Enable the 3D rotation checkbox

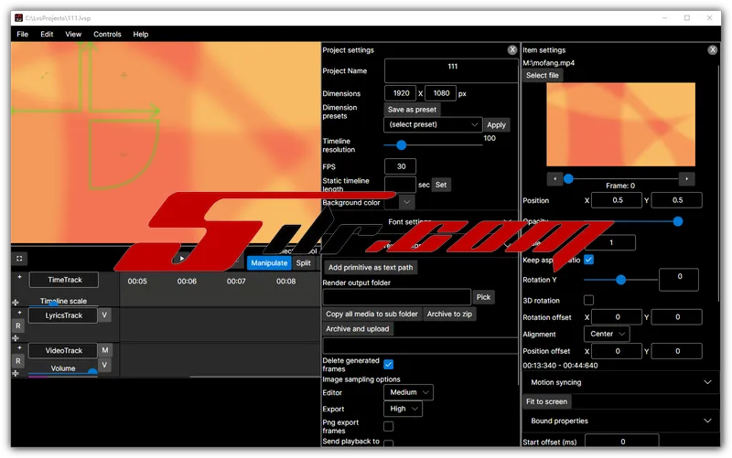pos(589,300)
